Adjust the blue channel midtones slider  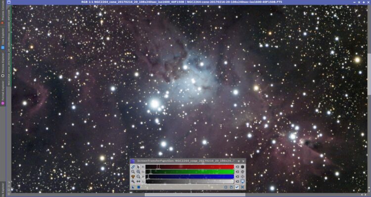[x=148, y=176]
